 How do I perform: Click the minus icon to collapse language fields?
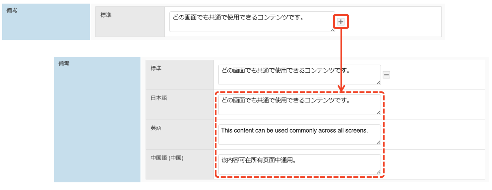coord(386,75)
